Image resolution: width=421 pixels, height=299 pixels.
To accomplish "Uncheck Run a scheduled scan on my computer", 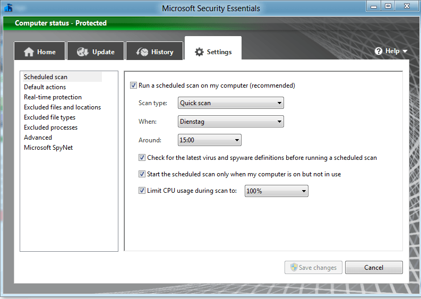I will tap(133, 86).
